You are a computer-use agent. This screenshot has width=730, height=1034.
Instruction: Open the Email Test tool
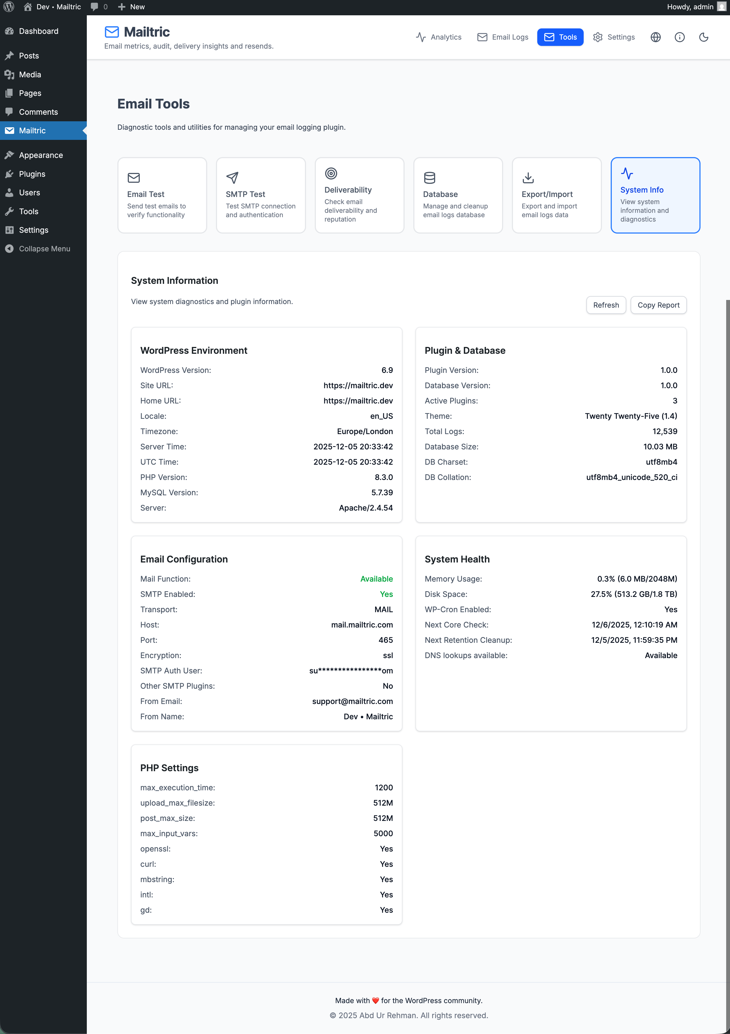[x=162, y=195]
